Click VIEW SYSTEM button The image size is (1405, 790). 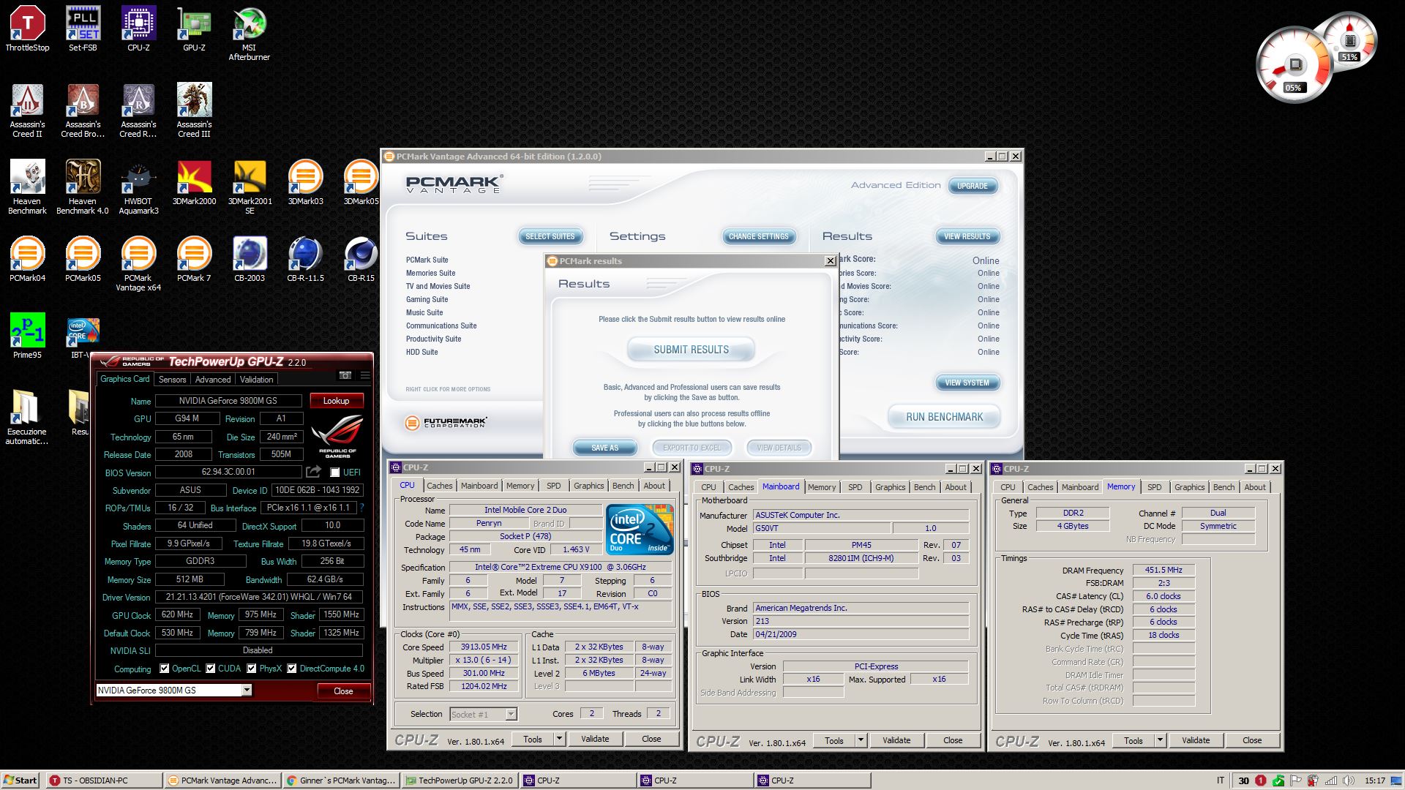click(967, 383)
